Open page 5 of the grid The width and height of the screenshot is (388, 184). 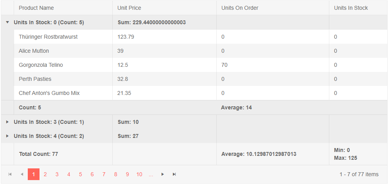point(81,174)
